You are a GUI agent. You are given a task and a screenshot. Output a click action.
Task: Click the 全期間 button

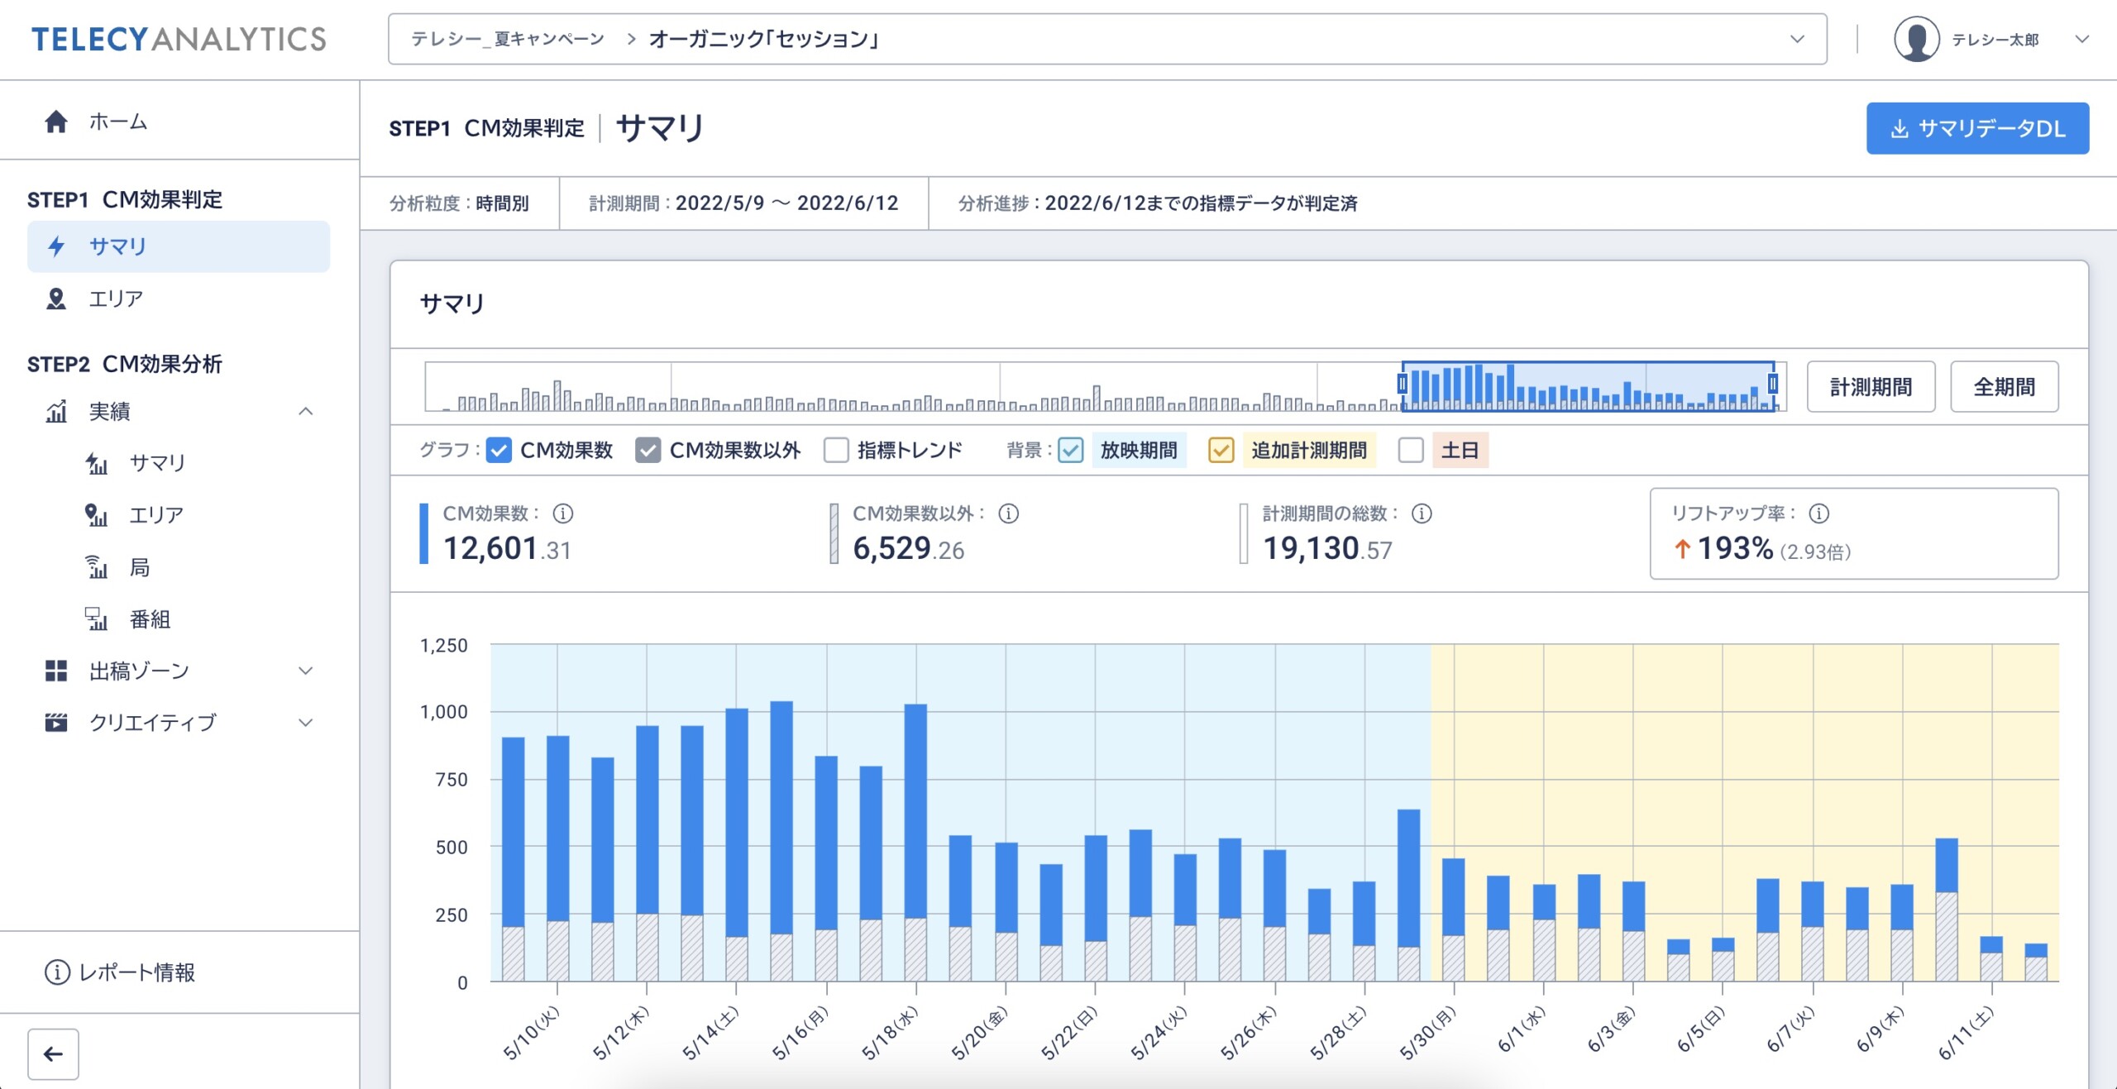2004,386
